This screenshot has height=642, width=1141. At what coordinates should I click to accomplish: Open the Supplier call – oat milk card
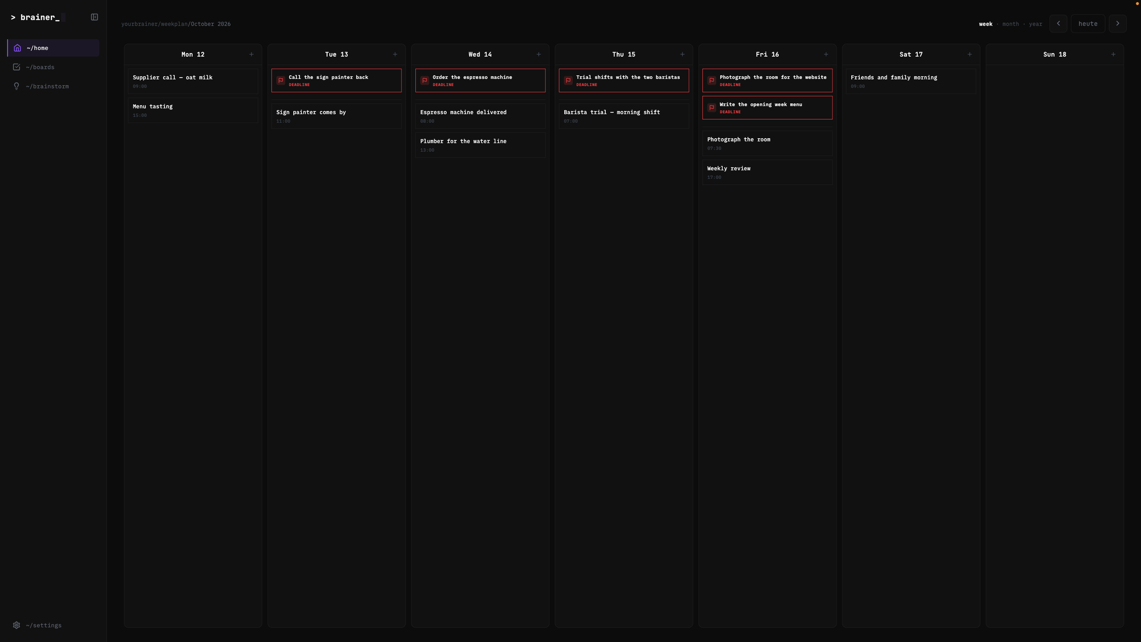pos(193,82)
